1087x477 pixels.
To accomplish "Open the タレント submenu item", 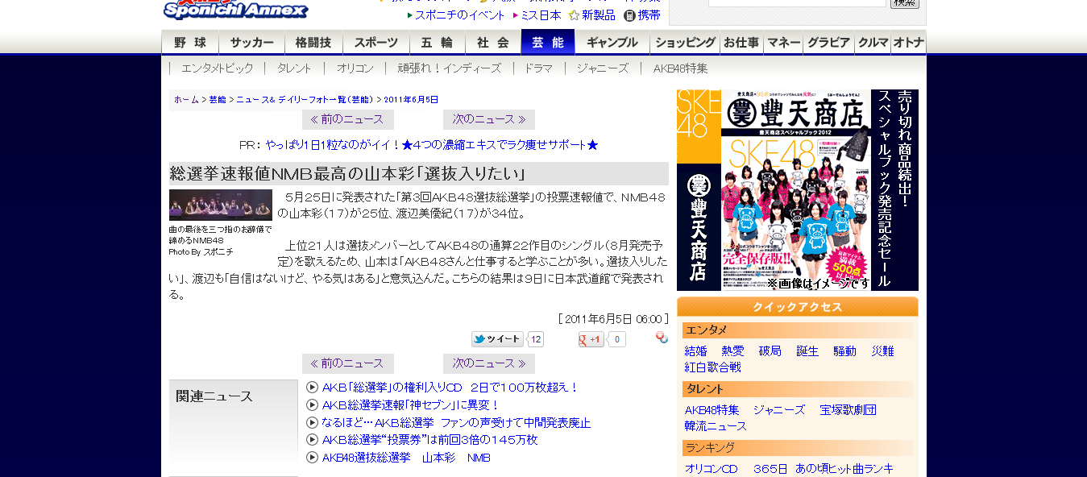I will coord(294,68).
